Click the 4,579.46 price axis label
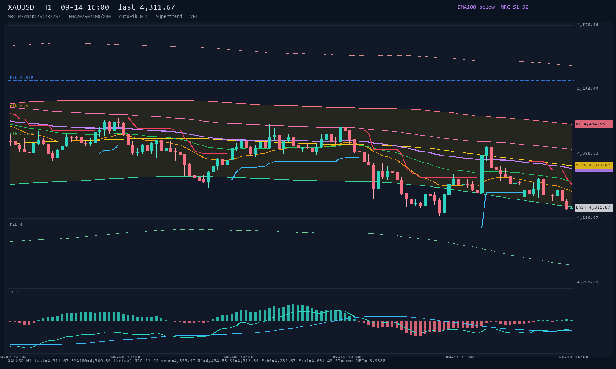This screenshot has width=616, height=369. tap(588, 25)
